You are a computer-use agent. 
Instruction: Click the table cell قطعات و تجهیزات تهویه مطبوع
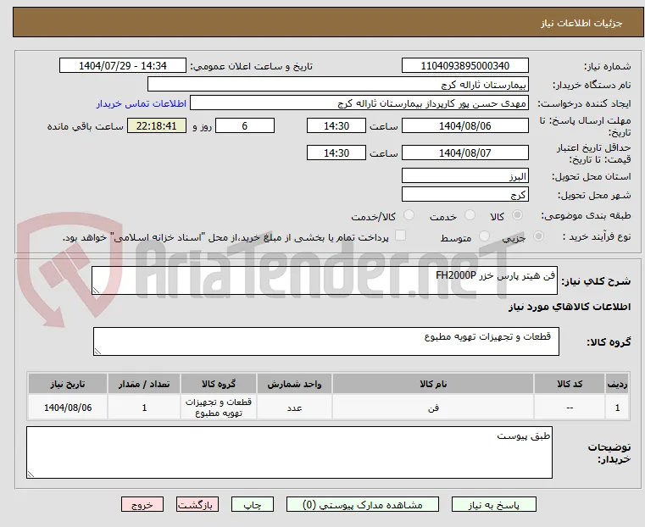click(219, 408)
